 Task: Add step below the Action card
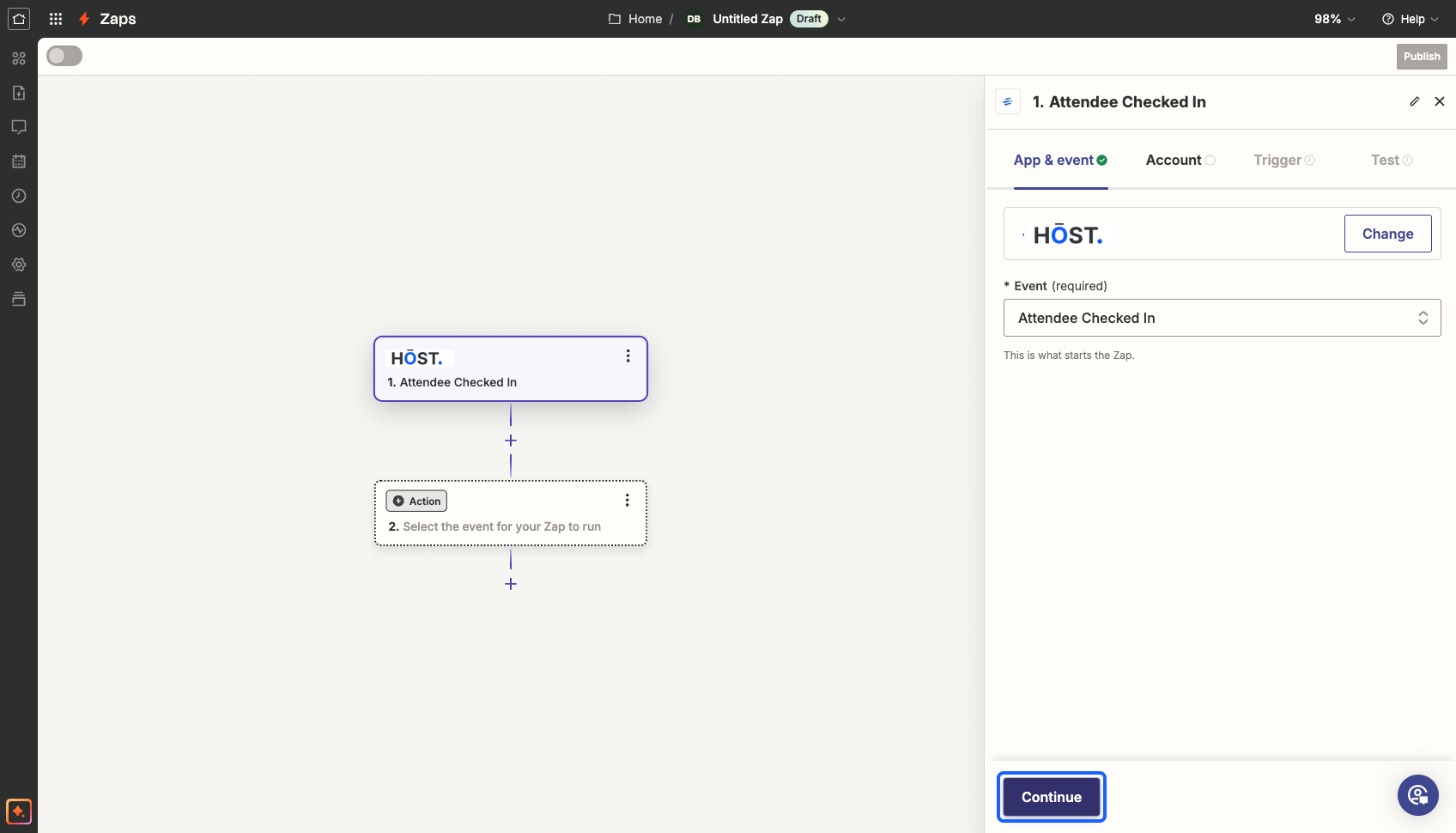click(x=511, y=584)
